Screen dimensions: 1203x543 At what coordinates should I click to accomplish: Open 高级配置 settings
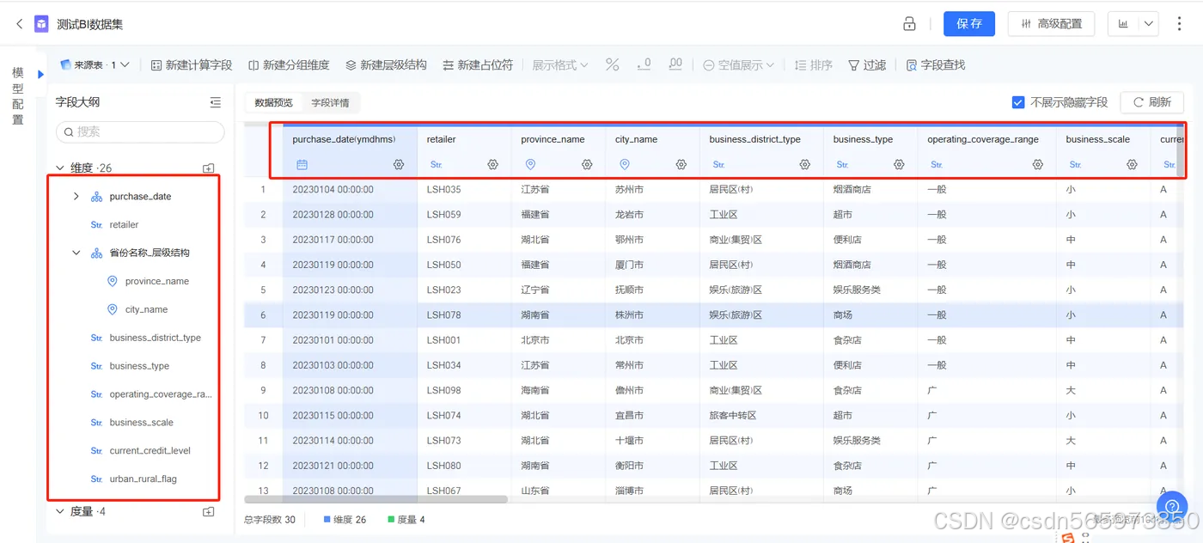coord(1051,24)
